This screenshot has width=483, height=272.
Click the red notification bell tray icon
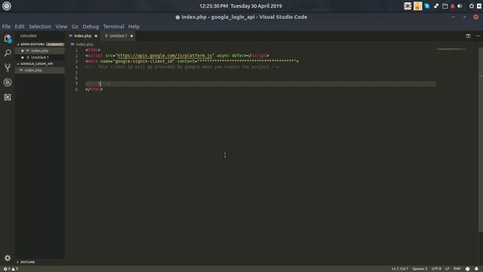pos(453,6)
